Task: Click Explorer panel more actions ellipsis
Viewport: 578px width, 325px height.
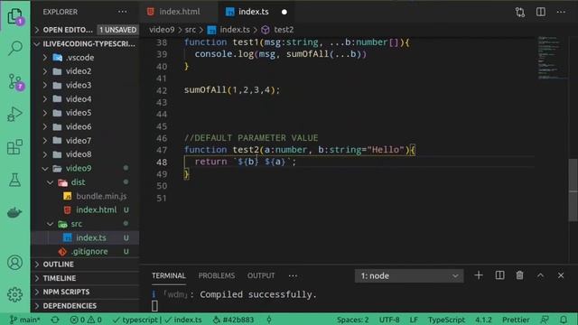Action: pos(123,12)
